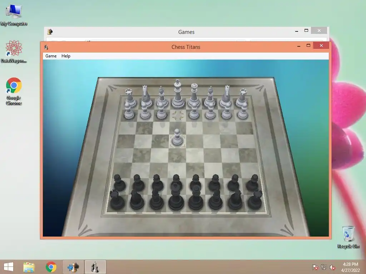Click the highlighted empty square behind advanced pawn
The width and height of the screenshot is (366, 274).
coord(178,115)
